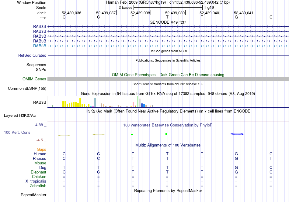Open Publications: Sequences in Scientific Articles title
Screen dimensions: 289x202
pos(168,60)
